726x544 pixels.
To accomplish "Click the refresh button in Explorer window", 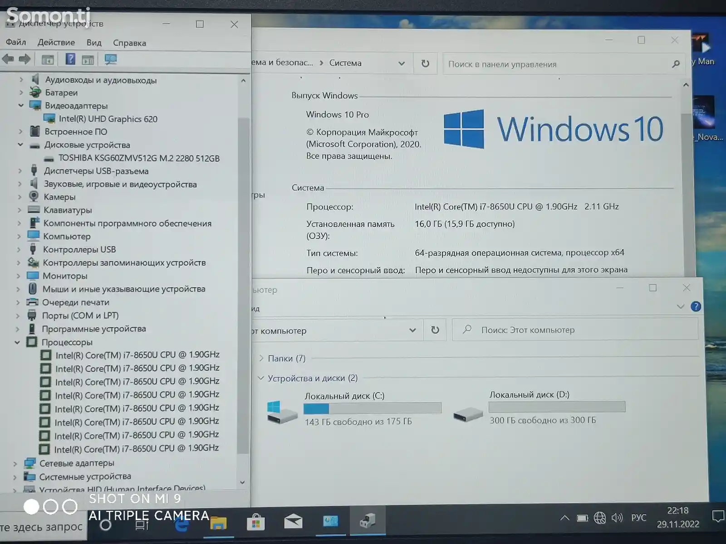I will 435,330.
